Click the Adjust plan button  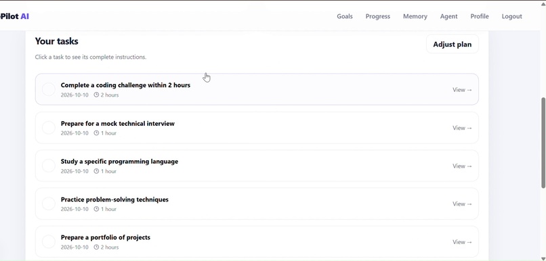tap(452, 44)
